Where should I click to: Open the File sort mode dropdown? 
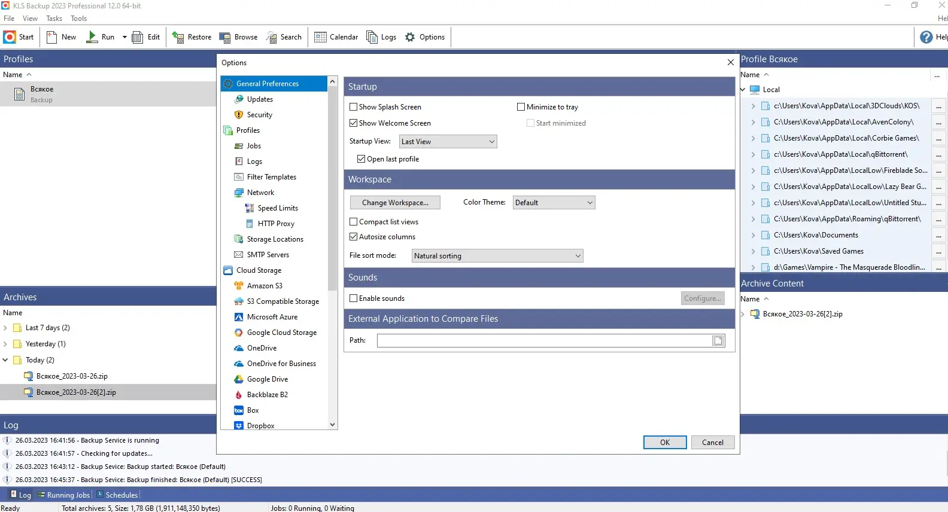(497, 256)
